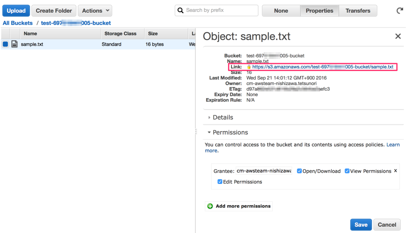This screenshot has width=407, height=233.
Task: Close the Object sample.txt panel
Action: coord(398,36)
